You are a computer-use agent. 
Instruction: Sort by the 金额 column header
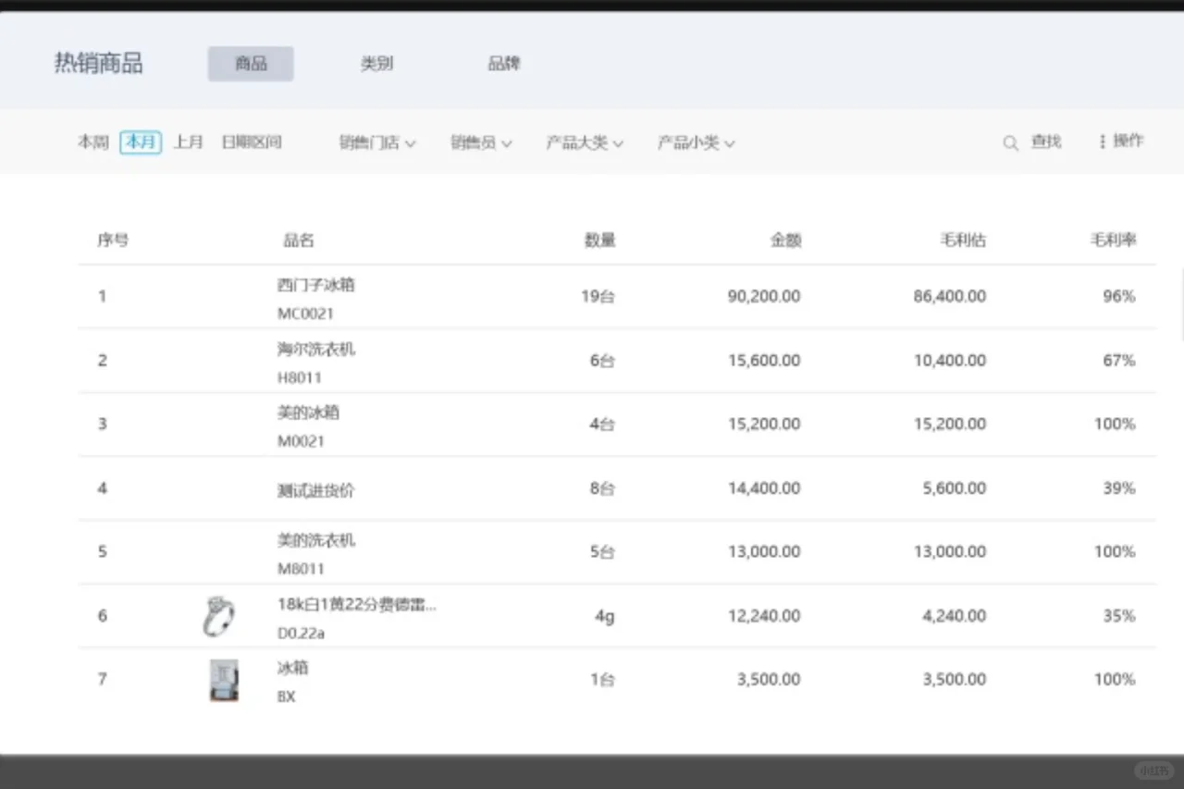tap(786, 240)
